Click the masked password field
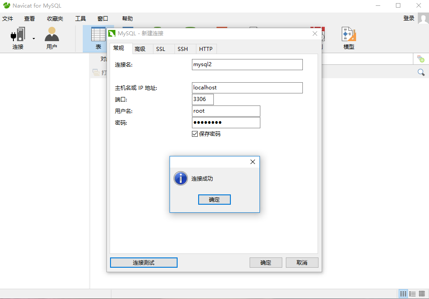Image resolution: width=429 pixels, height=299 pixels. pyautogui.click(x=226, y=123)
